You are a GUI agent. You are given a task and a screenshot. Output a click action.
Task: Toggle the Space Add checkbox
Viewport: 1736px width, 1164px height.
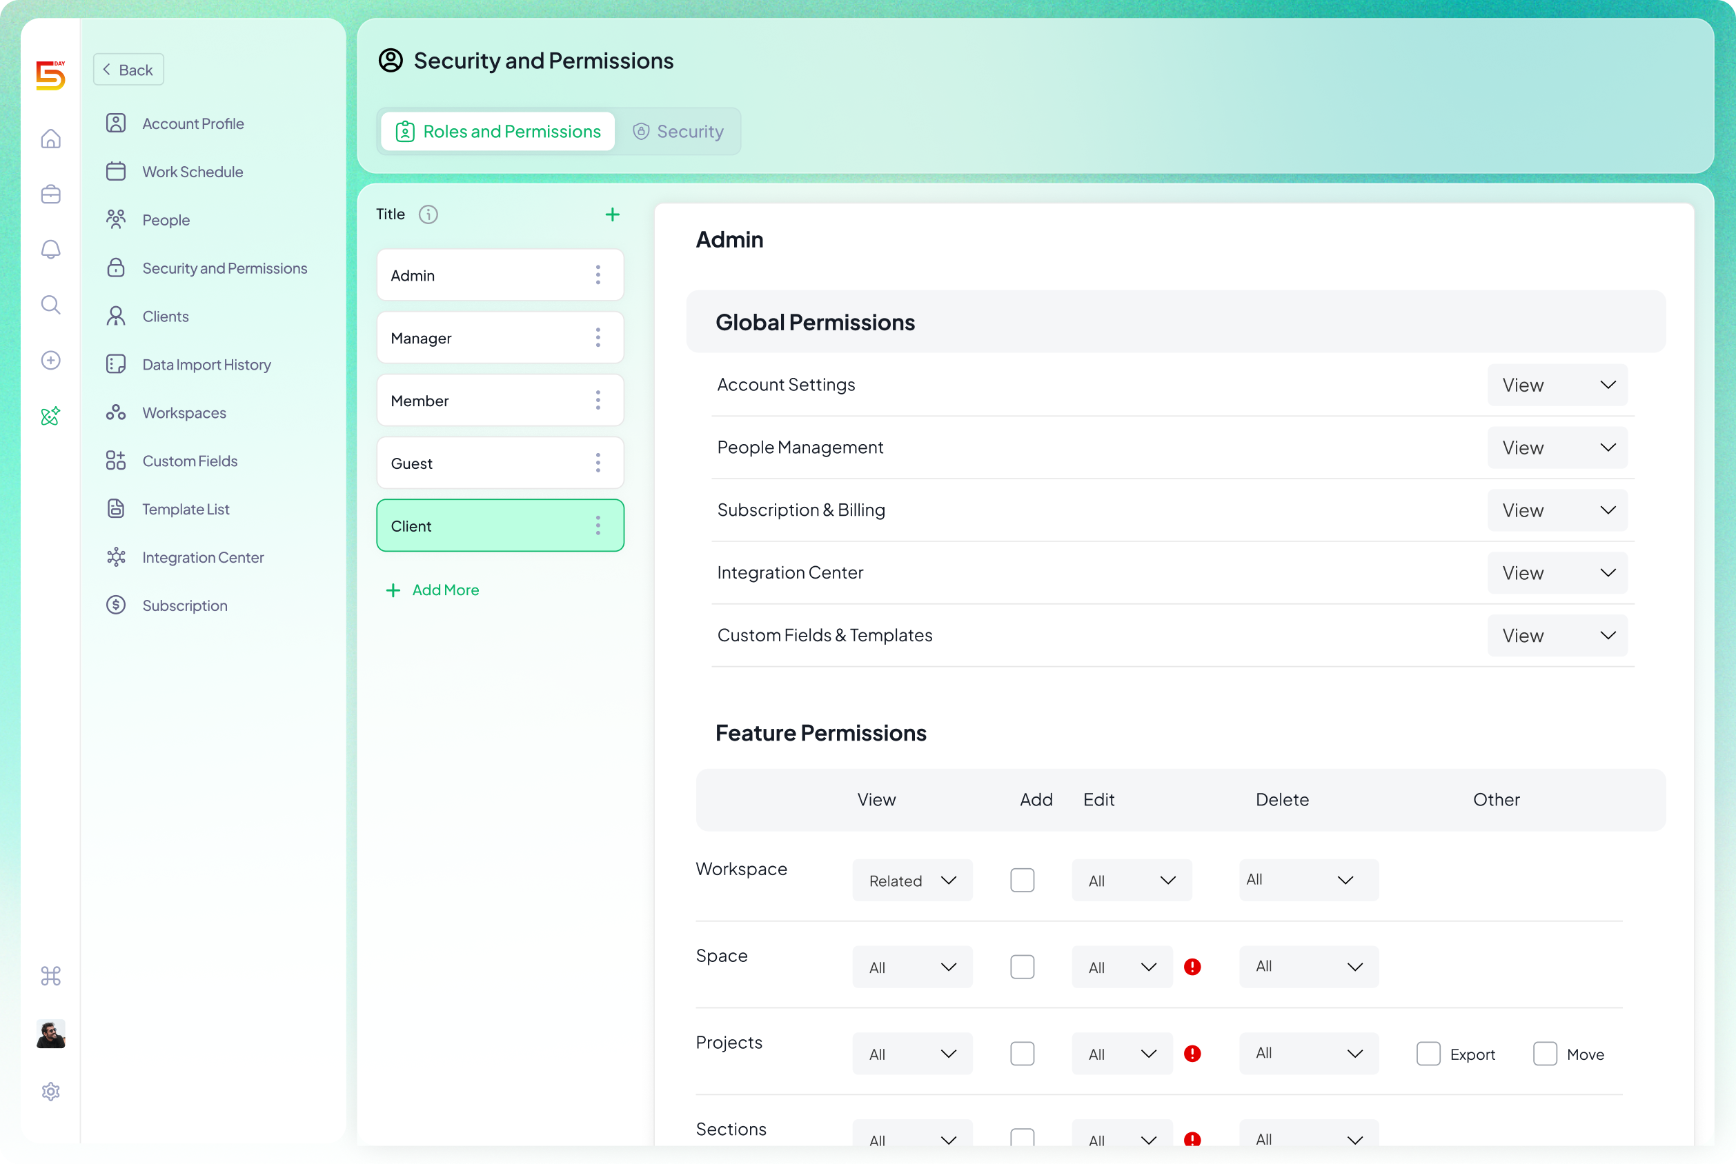click(x=1022, y=967)
